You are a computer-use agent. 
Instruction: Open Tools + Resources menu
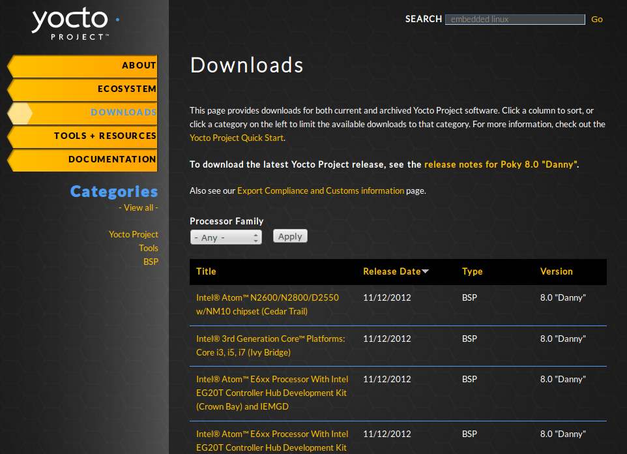[105, 136]
